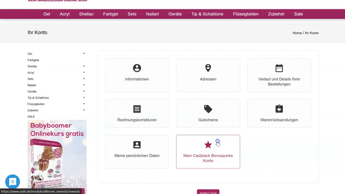Open Mein Casbback Bonuspunke Konto label
Image resolution: width=345 pixels, height=194 pixels.
click(x=208, y=158)
